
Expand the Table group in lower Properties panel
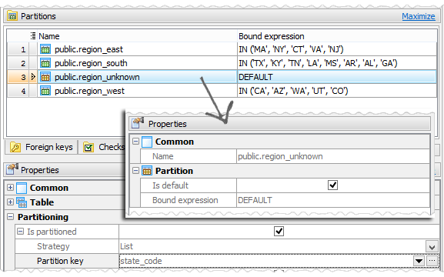tap(10, 202)
